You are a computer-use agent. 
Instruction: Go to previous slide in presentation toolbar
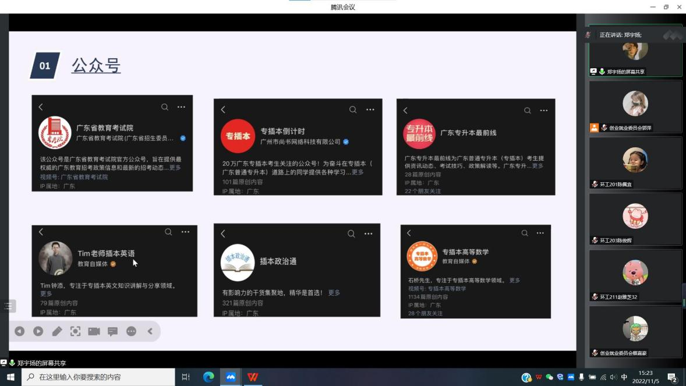click(20, 331)
